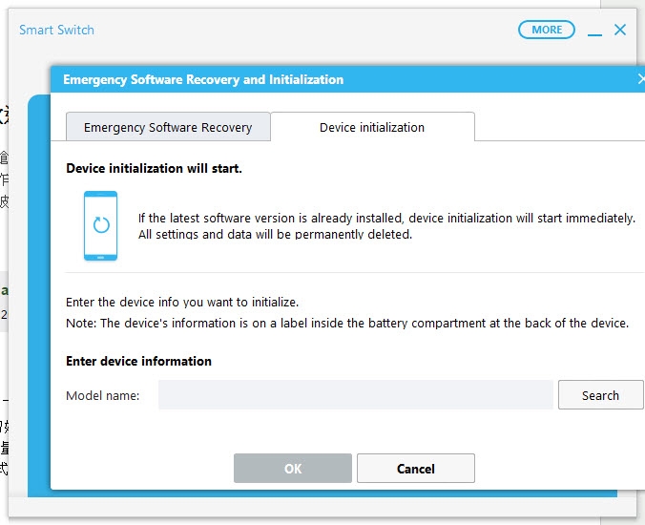
Task: Open the MORE menu in Smart Switch
Action: click(x=547, y=30)
